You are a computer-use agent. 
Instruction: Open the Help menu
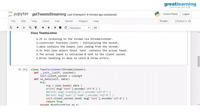tap(96, 21)
